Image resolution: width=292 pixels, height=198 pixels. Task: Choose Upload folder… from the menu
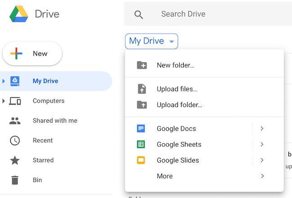(x=204, y=105)
